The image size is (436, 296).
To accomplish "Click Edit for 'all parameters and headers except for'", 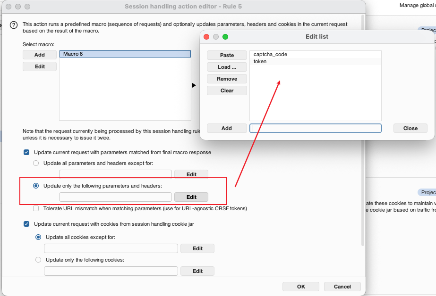I will pos(191,174).
